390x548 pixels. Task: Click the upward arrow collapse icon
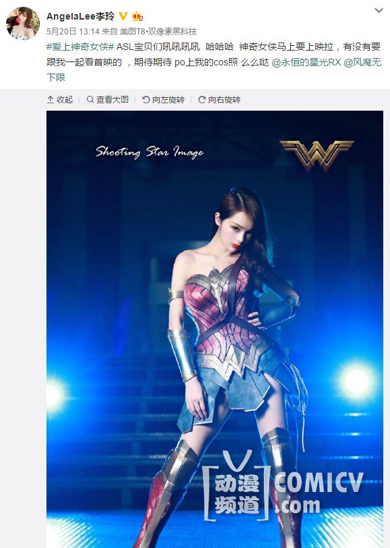[51, 100]
